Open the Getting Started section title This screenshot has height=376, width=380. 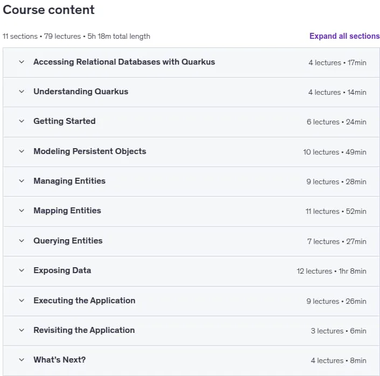pyautogui.click(x=65, y=121)
